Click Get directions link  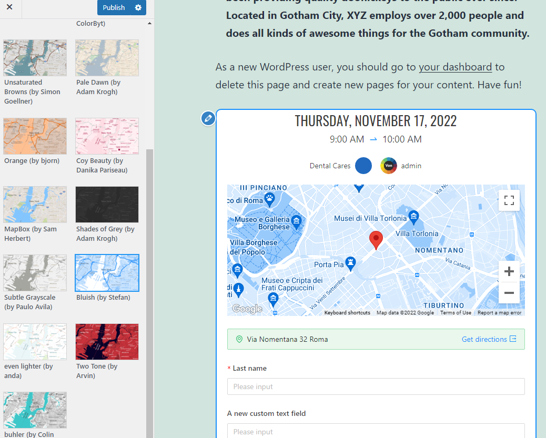(x=485, y=339)
